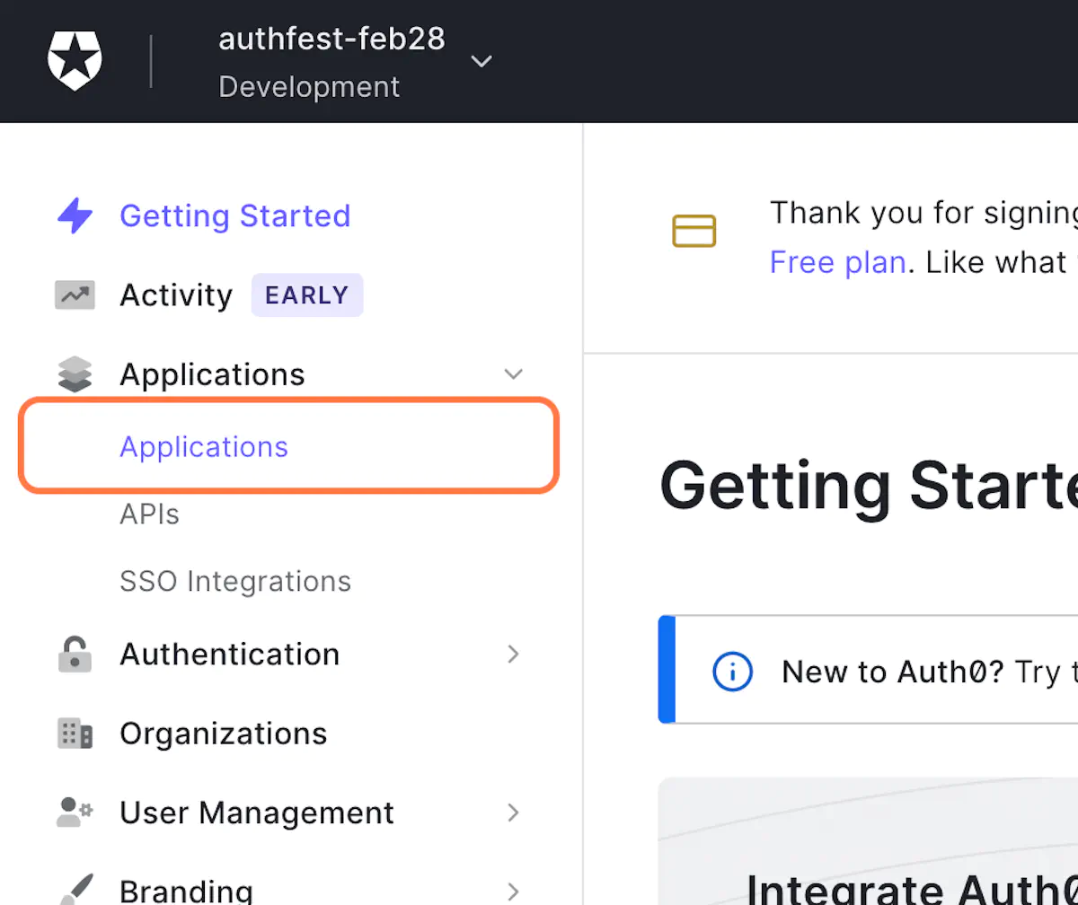
Task: Expand the Authentication section chevron
Action: (514, 655)
